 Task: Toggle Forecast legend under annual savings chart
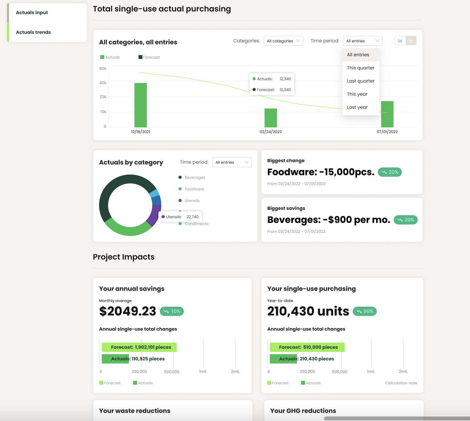point(110,383)
